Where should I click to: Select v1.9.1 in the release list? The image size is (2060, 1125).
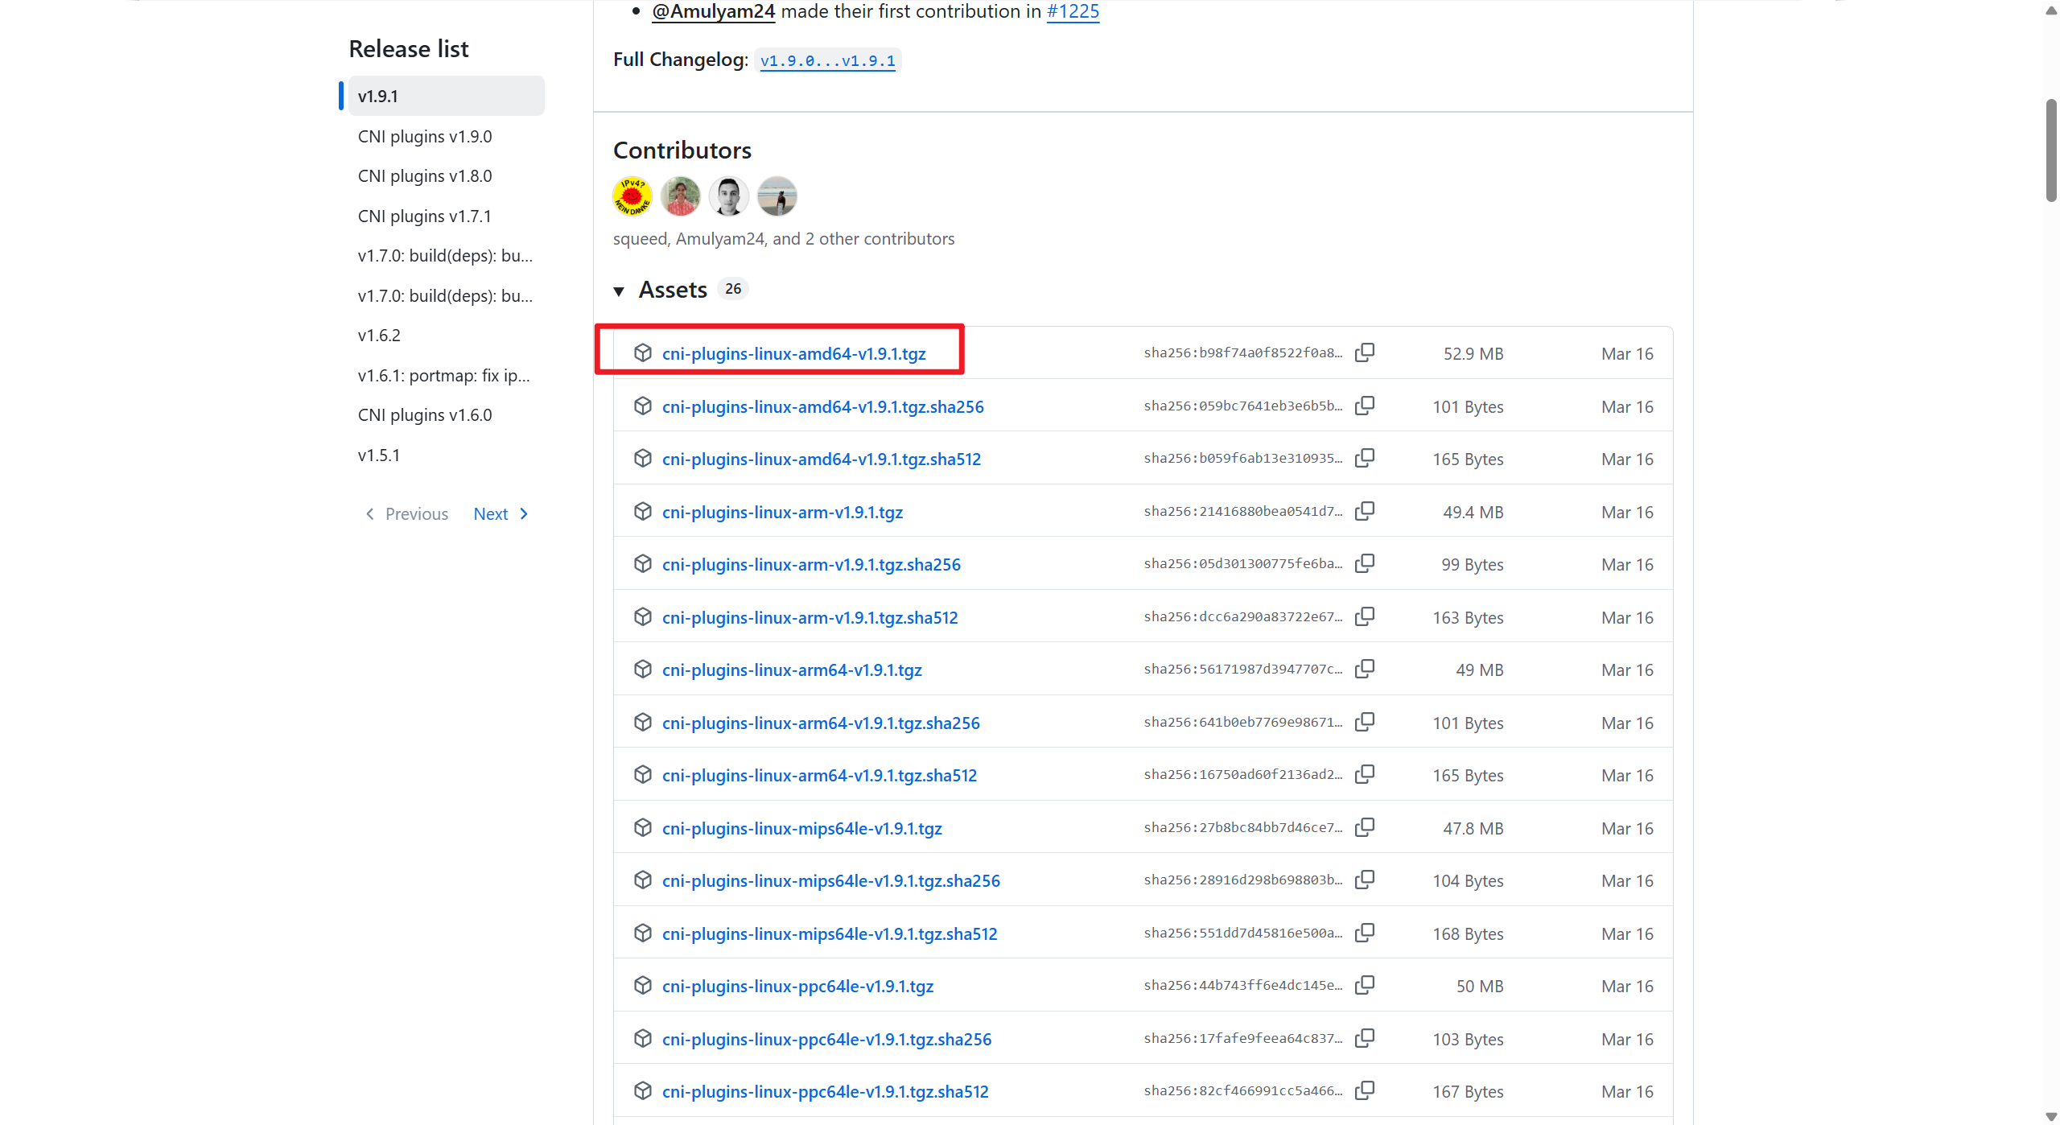446,96
